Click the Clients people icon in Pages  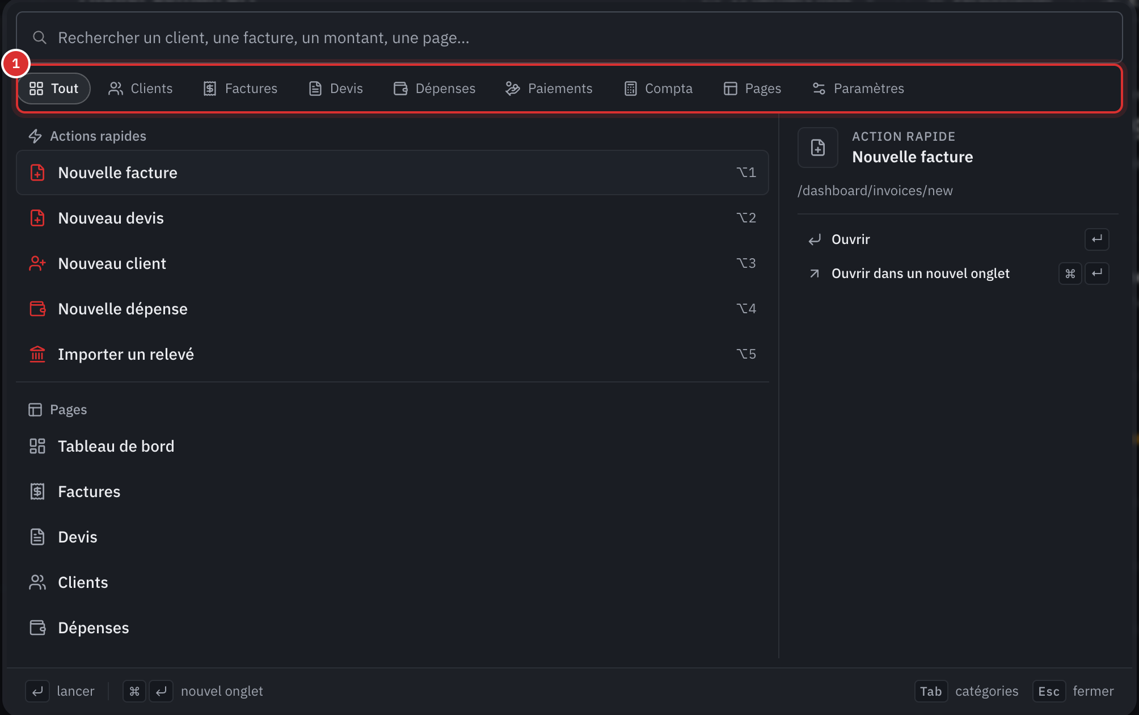click(x=37, y=582)
